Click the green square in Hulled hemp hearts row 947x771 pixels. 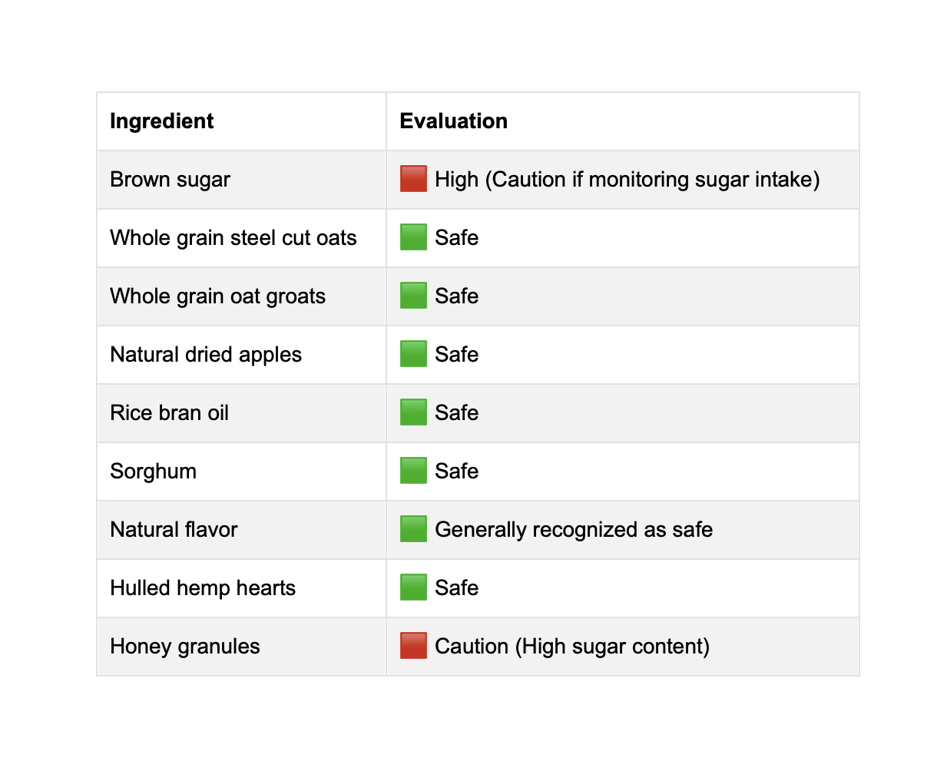coord(413,587)
